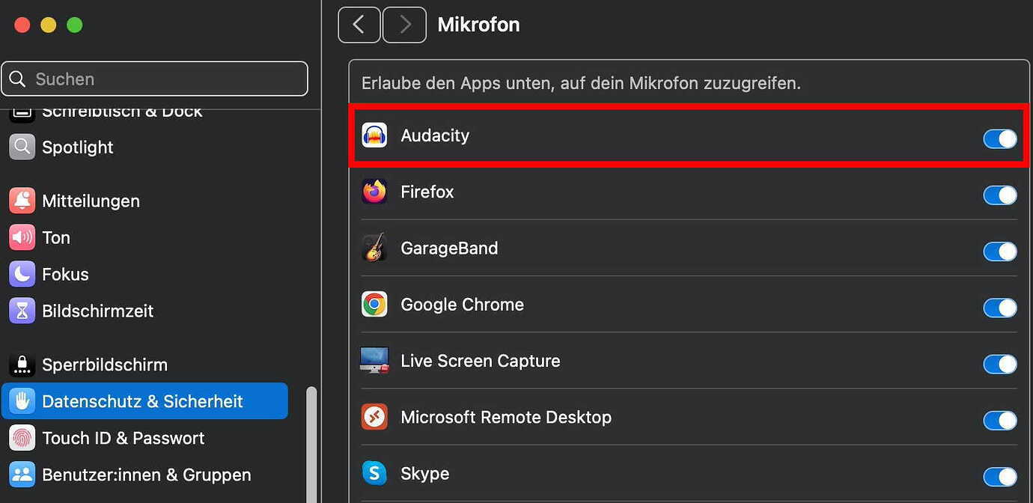Toggle Live Screen Capture microphone switch
The width and height of the screenshot is (1033, 503).
point(1000,364)
